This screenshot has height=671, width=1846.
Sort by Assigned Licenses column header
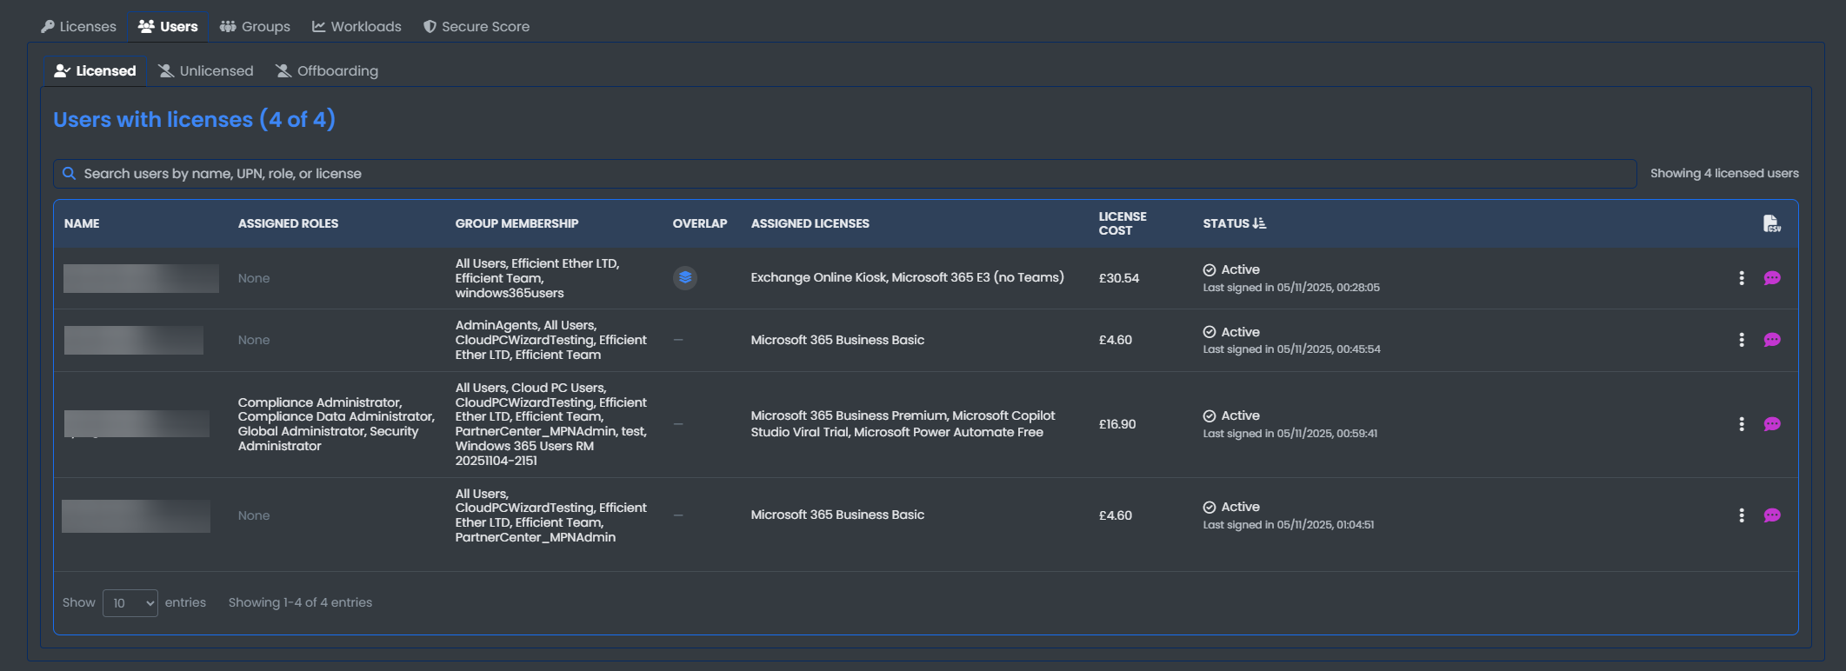point(810,223)
